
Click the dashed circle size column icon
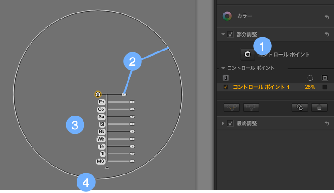[310, 78]
